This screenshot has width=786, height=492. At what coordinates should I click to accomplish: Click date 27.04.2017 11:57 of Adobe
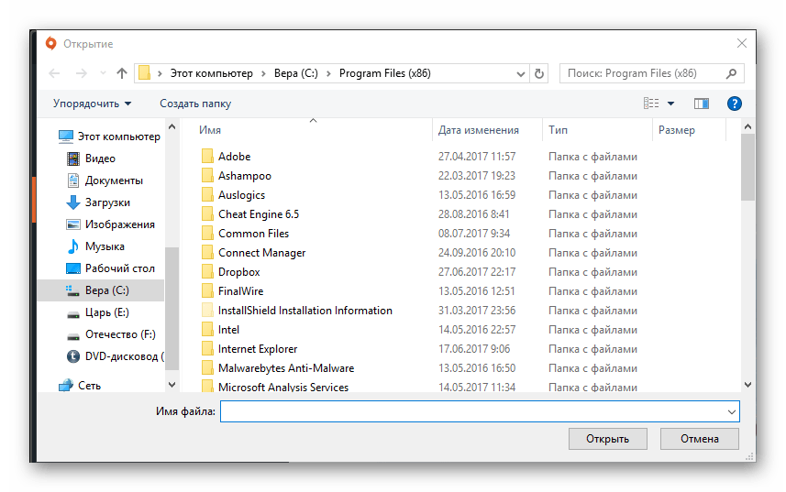click(x=477, y=156)
